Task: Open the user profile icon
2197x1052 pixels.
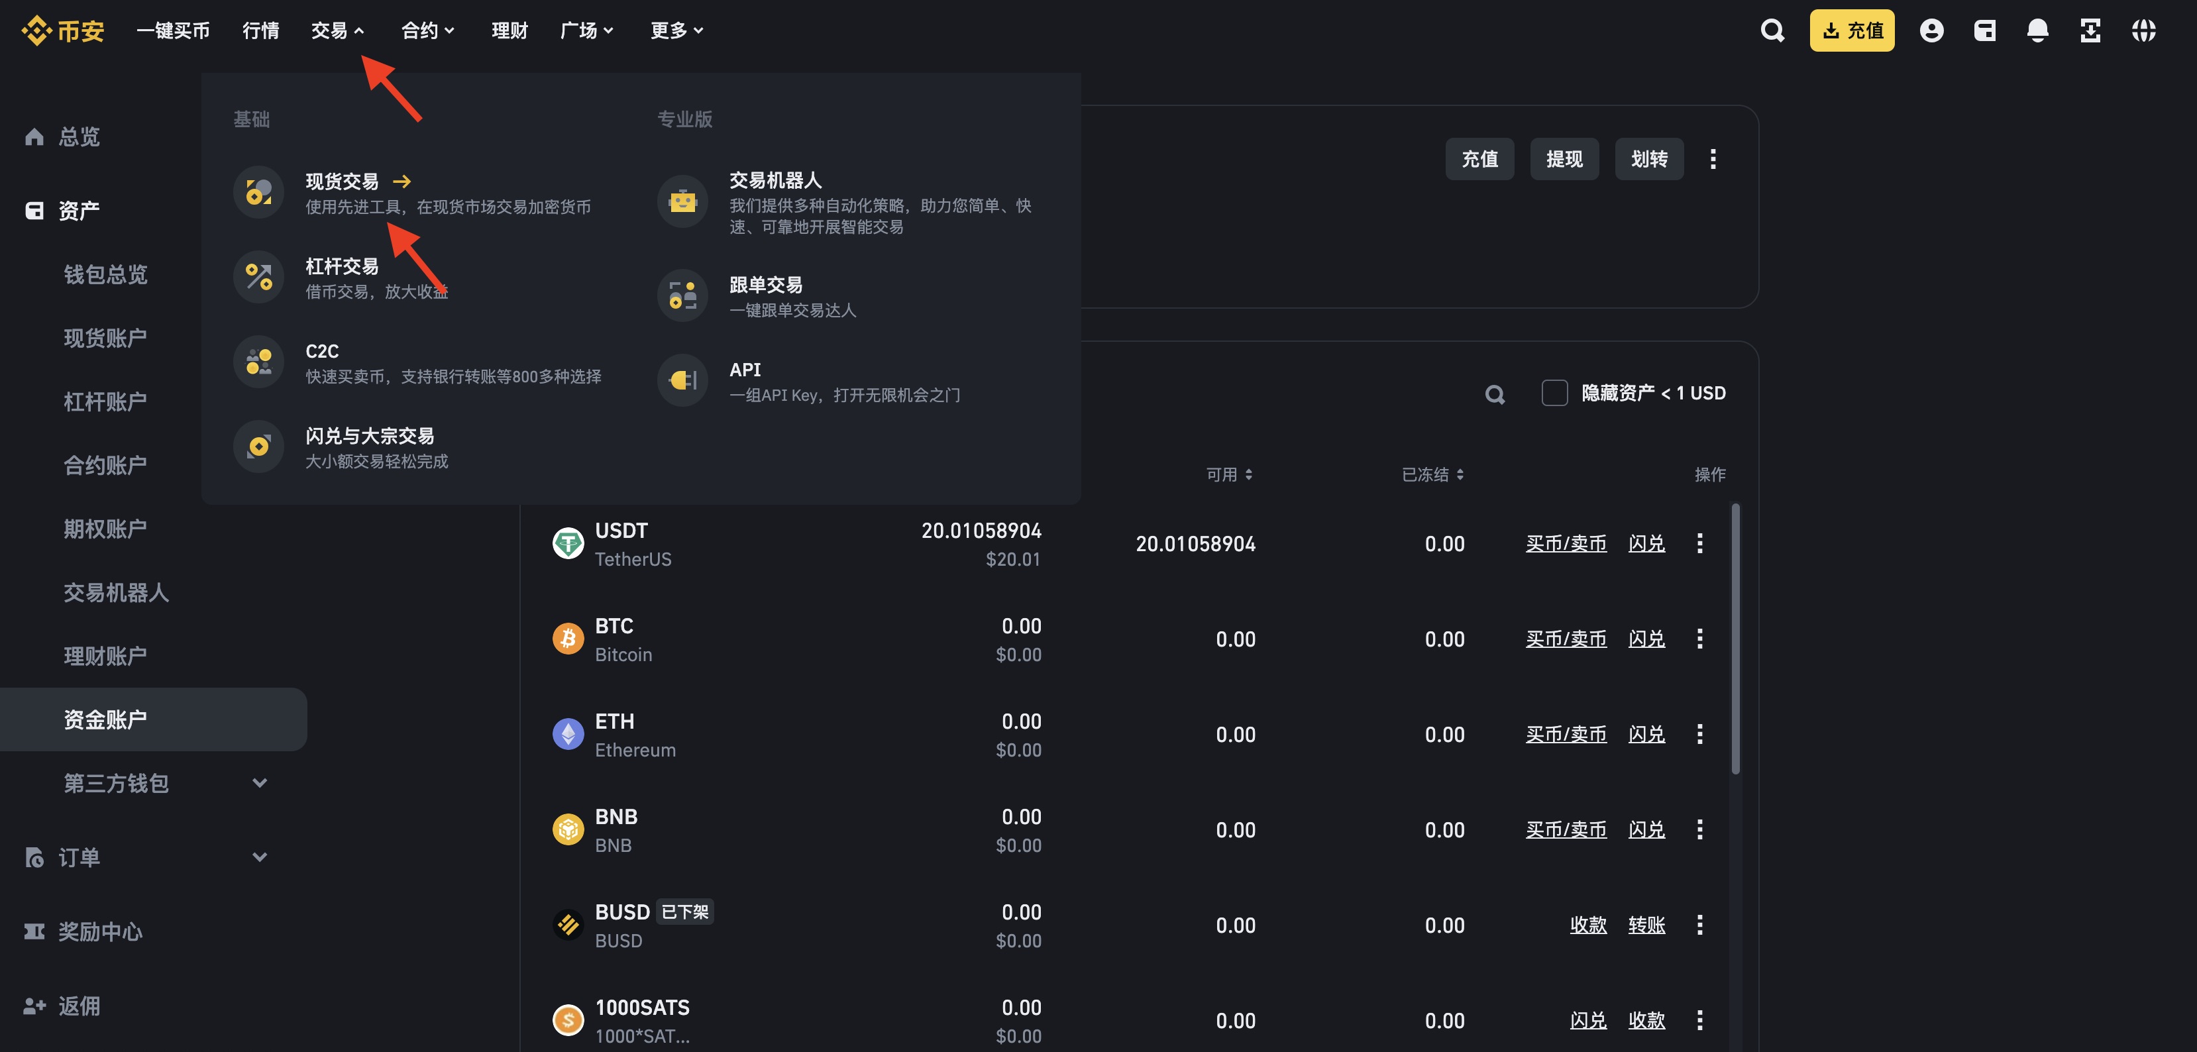Action: [x=1931, y=30]
